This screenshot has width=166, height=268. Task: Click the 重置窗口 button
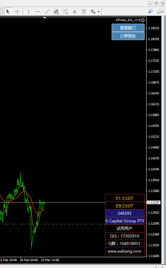point(128,28)
